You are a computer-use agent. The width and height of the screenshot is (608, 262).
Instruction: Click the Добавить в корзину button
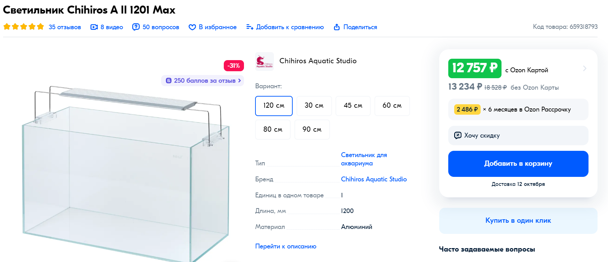[518, 164]
